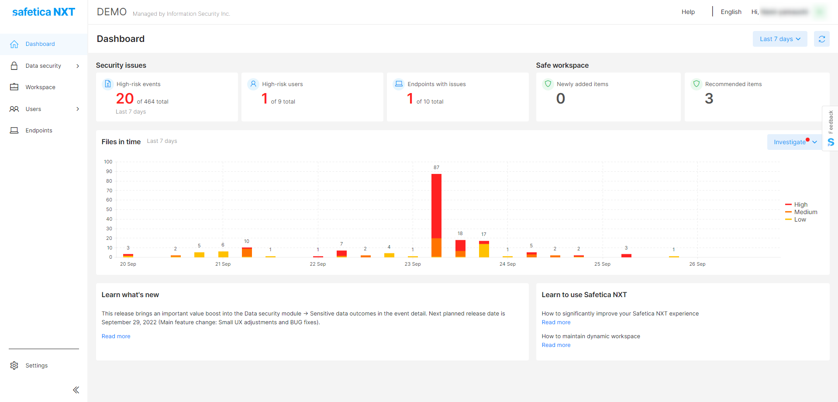Open the Investigate dropdown

(x=795, y=142)
